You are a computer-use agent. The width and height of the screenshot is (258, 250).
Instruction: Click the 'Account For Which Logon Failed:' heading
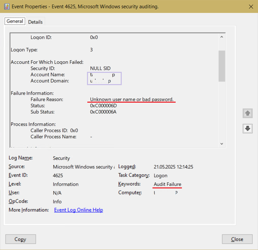coord(47,62)
